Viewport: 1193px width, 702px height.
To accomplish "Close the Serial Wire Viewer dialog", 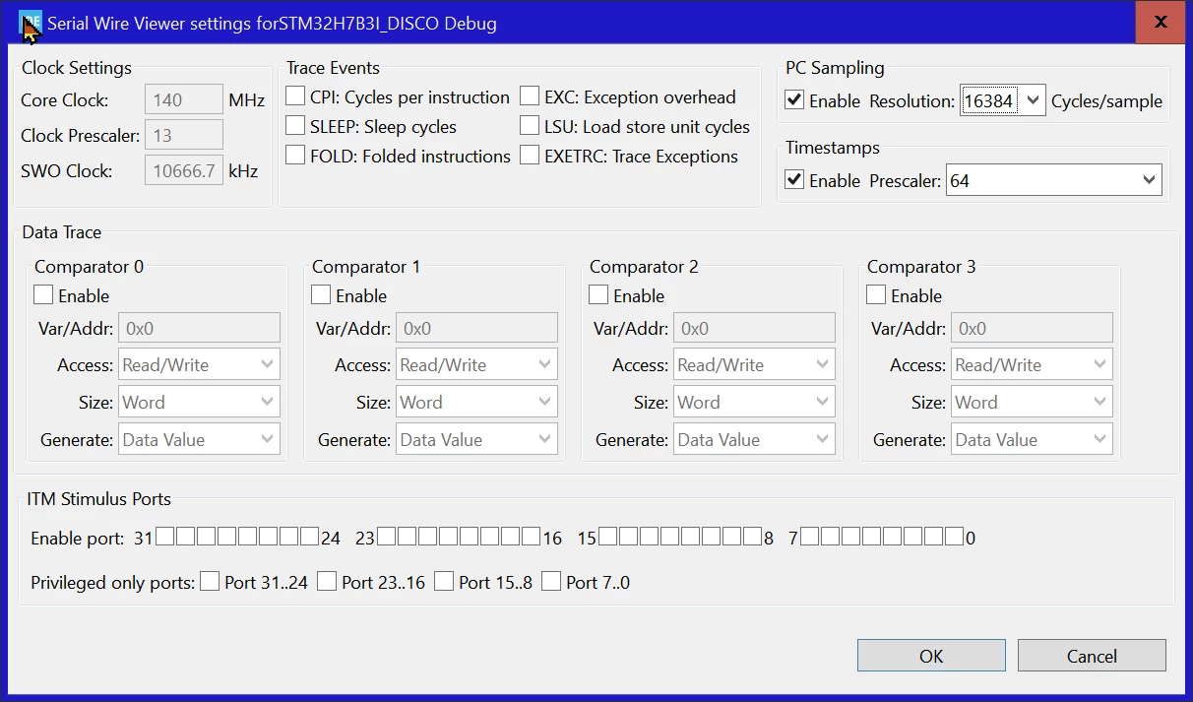I will point(1161,22).
